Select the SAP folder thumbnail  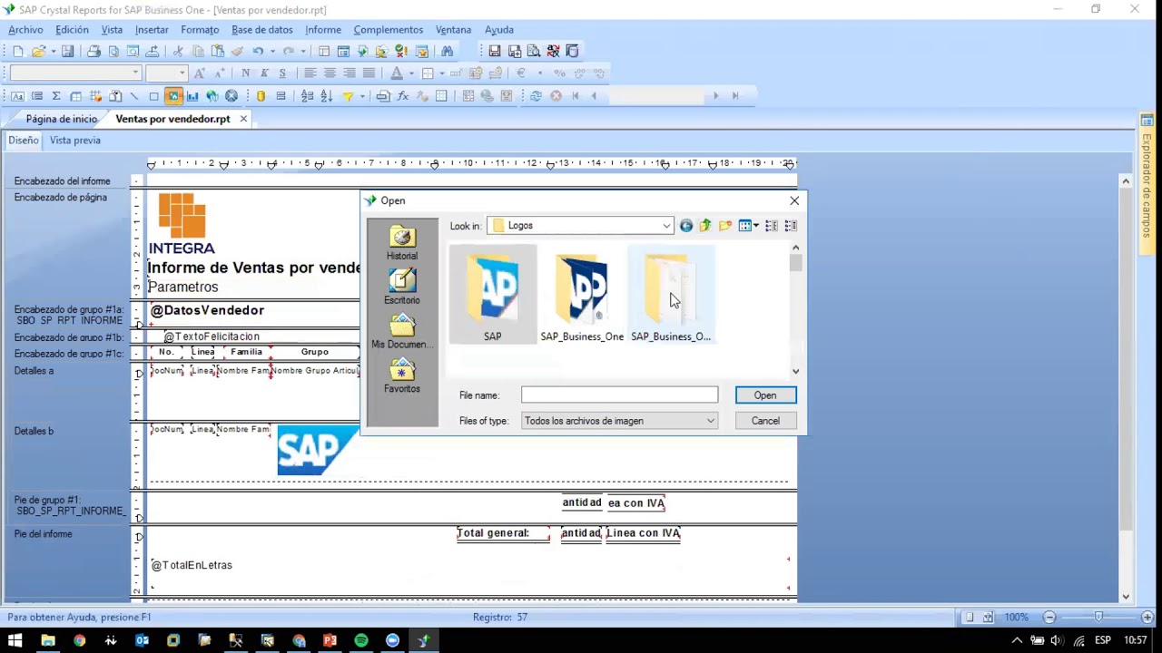point(493,295)
